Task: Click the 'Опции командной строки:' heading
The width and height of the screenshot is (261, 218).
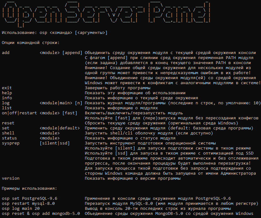Action: point(31,43)
